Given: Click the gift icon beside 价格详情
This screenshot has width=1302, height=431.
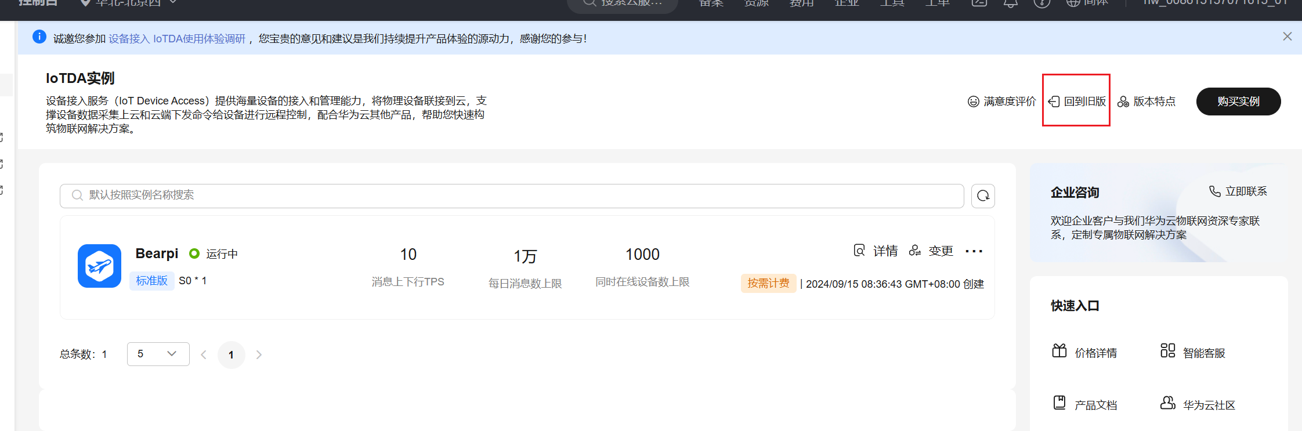Looking at the screenshot, I should (x=1059, y=351).
